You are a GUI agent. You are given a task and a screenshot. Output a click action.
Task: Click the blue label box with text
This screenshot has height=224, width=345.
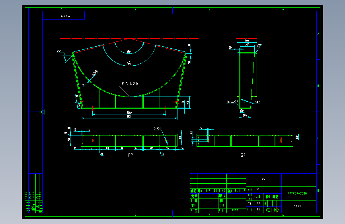click(x=63, y=15)
